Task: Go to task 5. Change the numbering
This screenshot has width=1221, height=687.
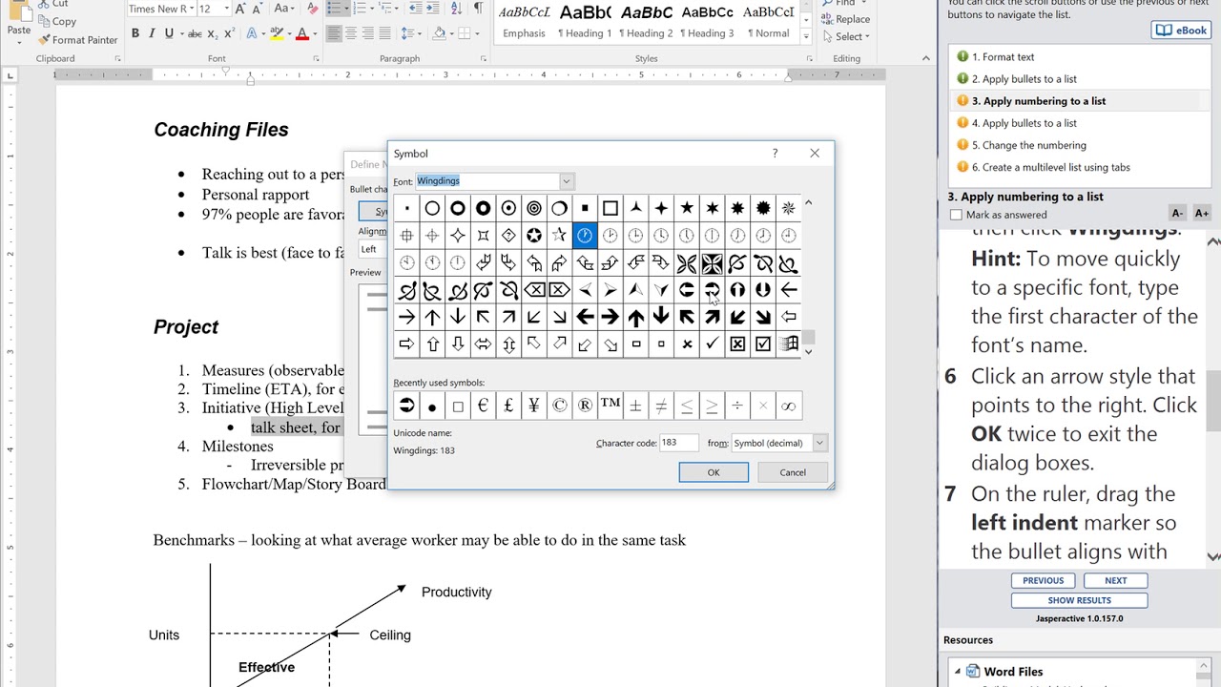Action: click(1028, 145)
